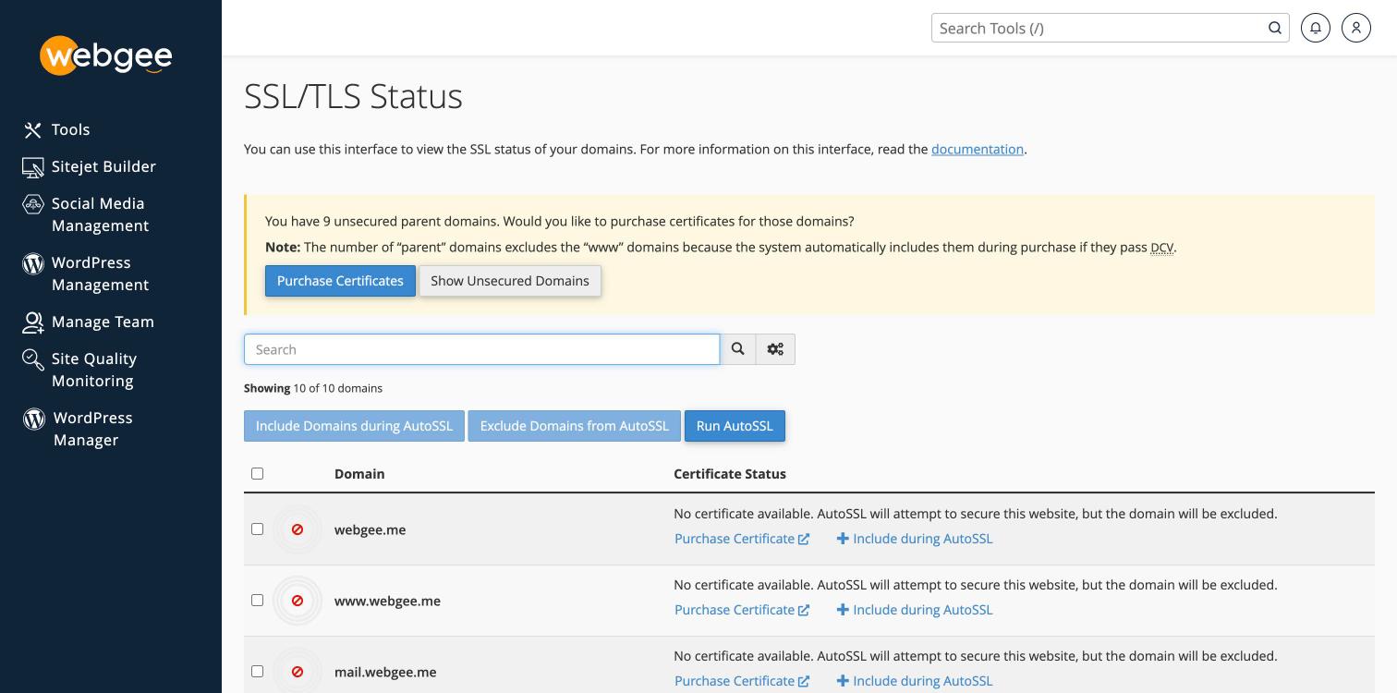The width and height of the screenshot is (1397, 693).
Task: Click the Certificate Status column header
Action: pyautogui.click(x=730, y=474)
